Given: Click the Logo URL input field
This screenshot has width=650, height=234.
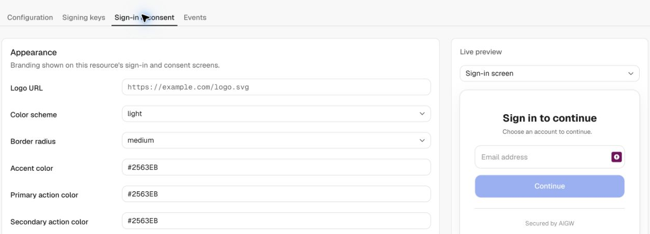Looking at the screenshot, I should 276,87.
